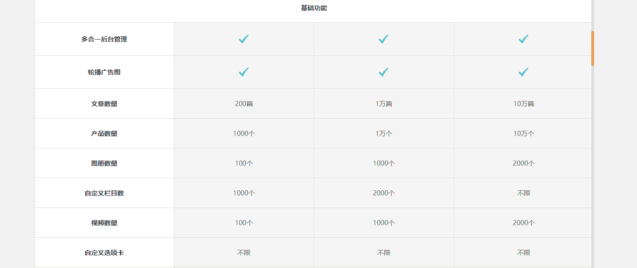
Task: Select 不限 in the 自定义栏目数 row
Action: pyautogui.click(x=524, y=193)
